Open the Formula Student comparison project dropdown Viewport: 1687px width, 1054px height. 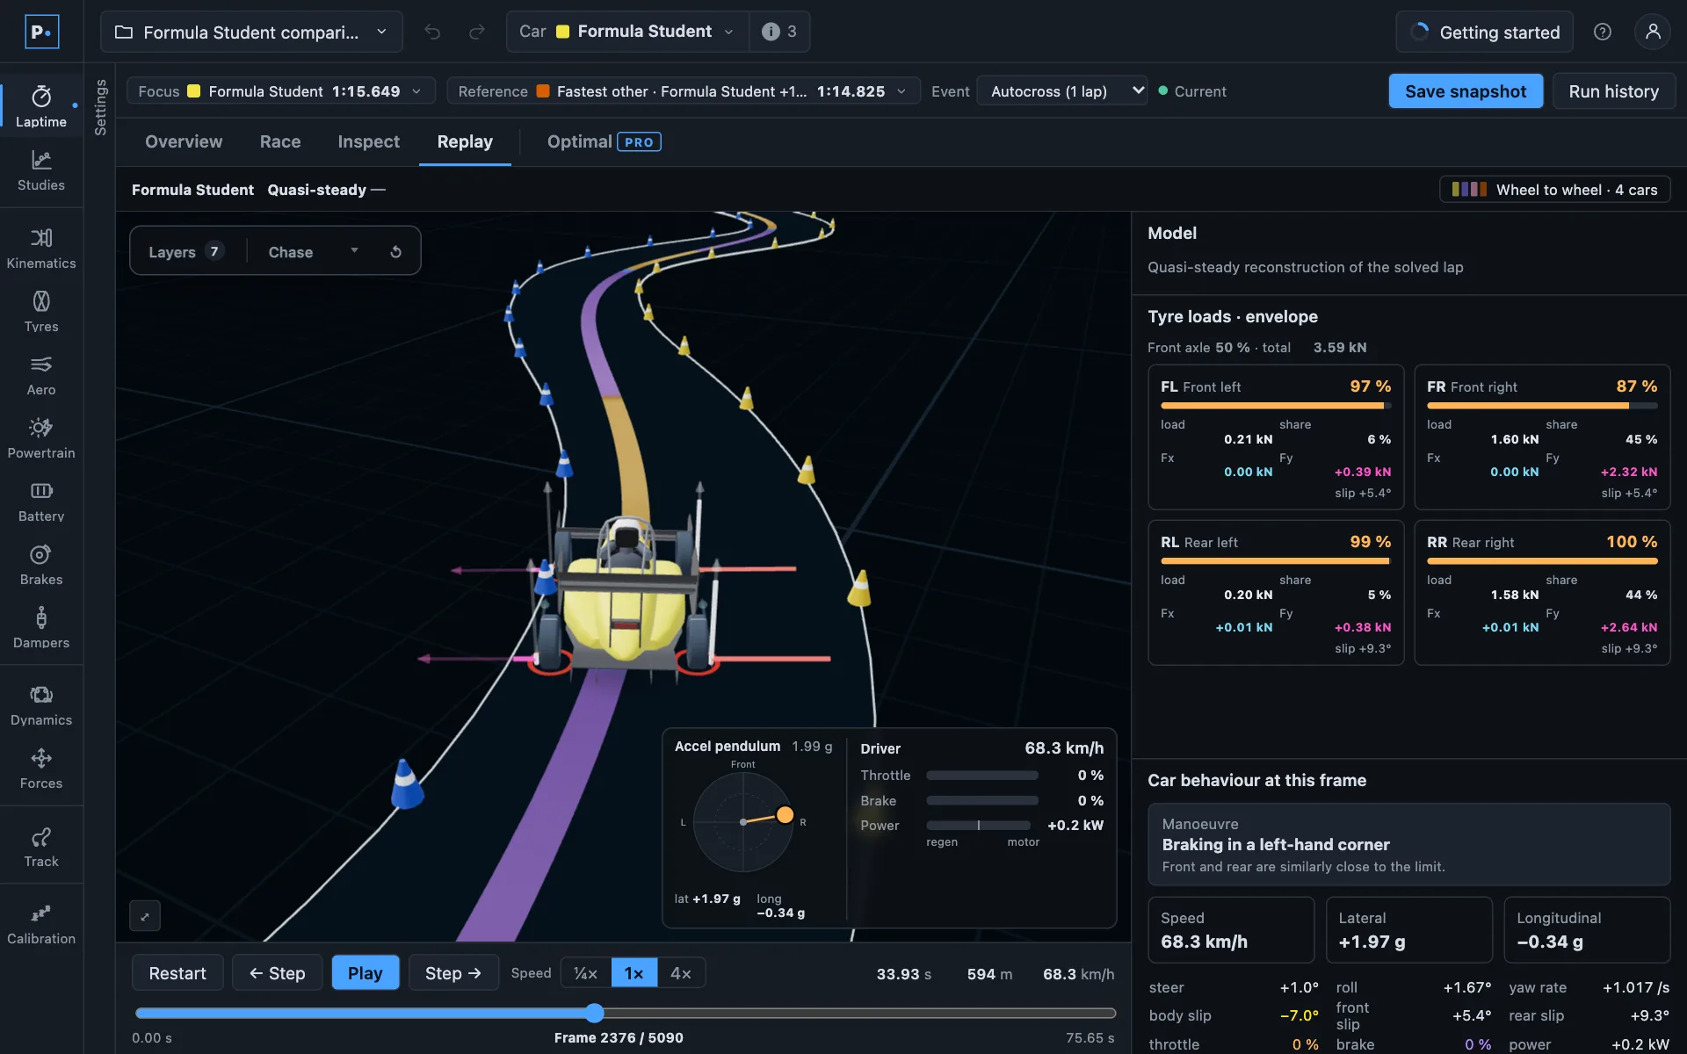251,32
